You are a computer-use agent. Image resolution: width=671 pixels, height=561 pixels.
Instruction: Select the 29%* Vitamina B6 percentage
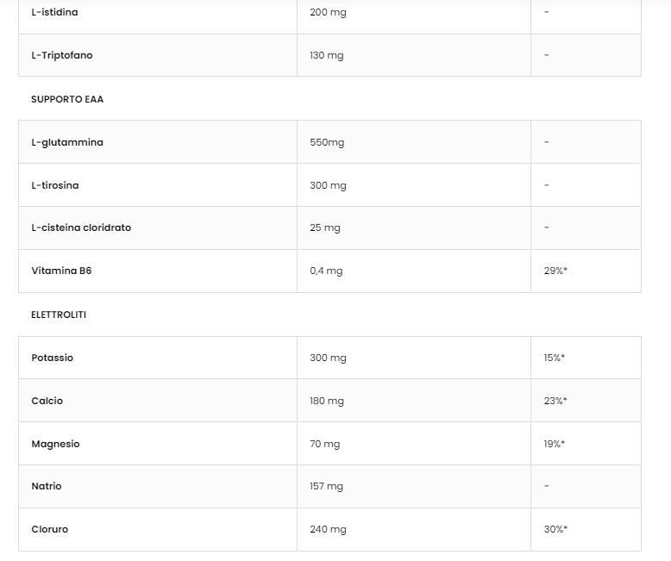click(x=555, y=271)
